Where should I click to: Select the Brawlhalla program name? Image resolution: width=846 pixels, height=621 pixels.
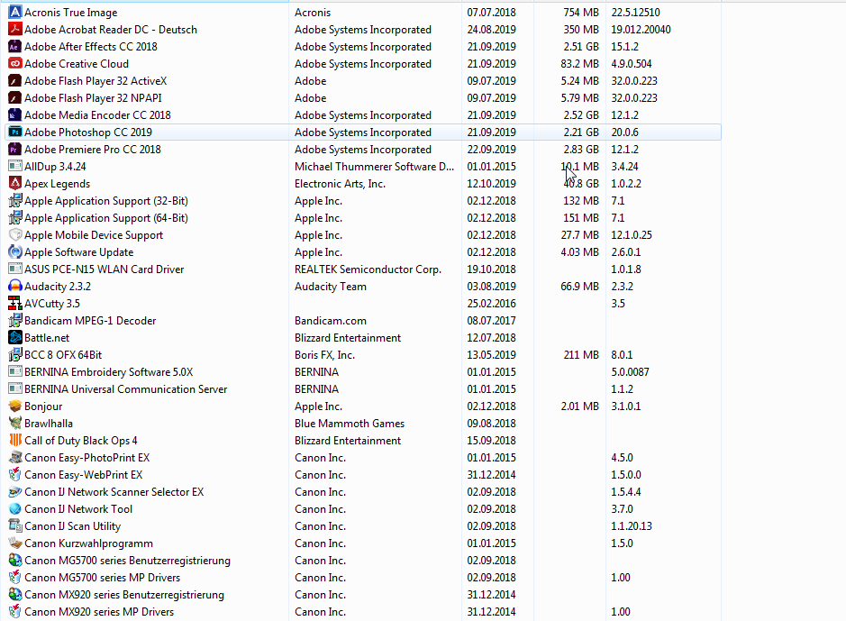pos(49,424)
